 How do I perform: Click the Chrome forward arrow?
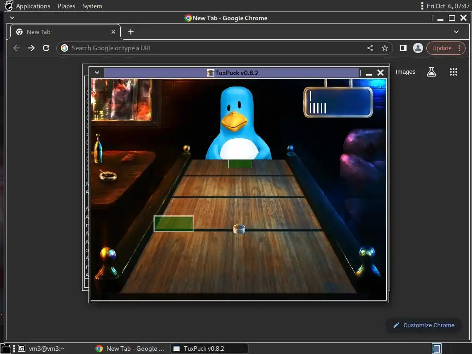[31, 48]
